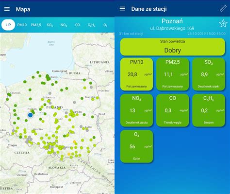Tap the '31 km od stacji' distance text
Viewport: 230px width, 194px height.
tap(131, 34)
